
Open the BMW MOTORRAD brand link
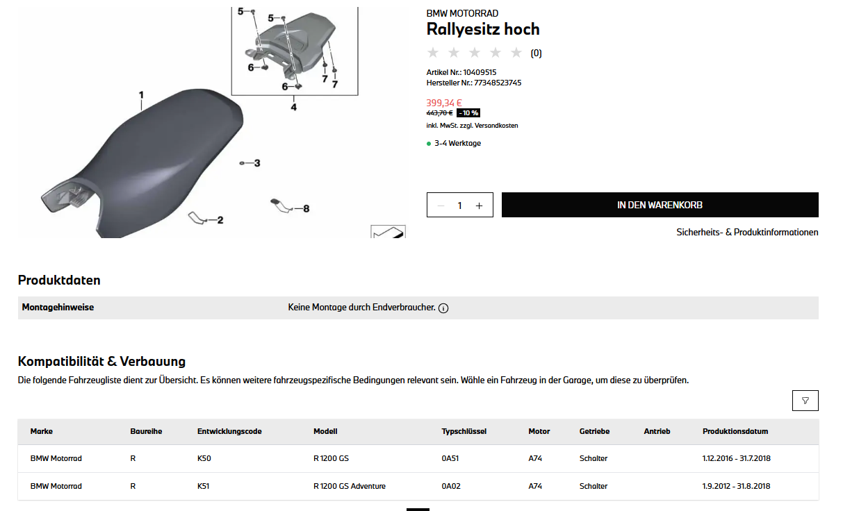[x=462, y=13]
